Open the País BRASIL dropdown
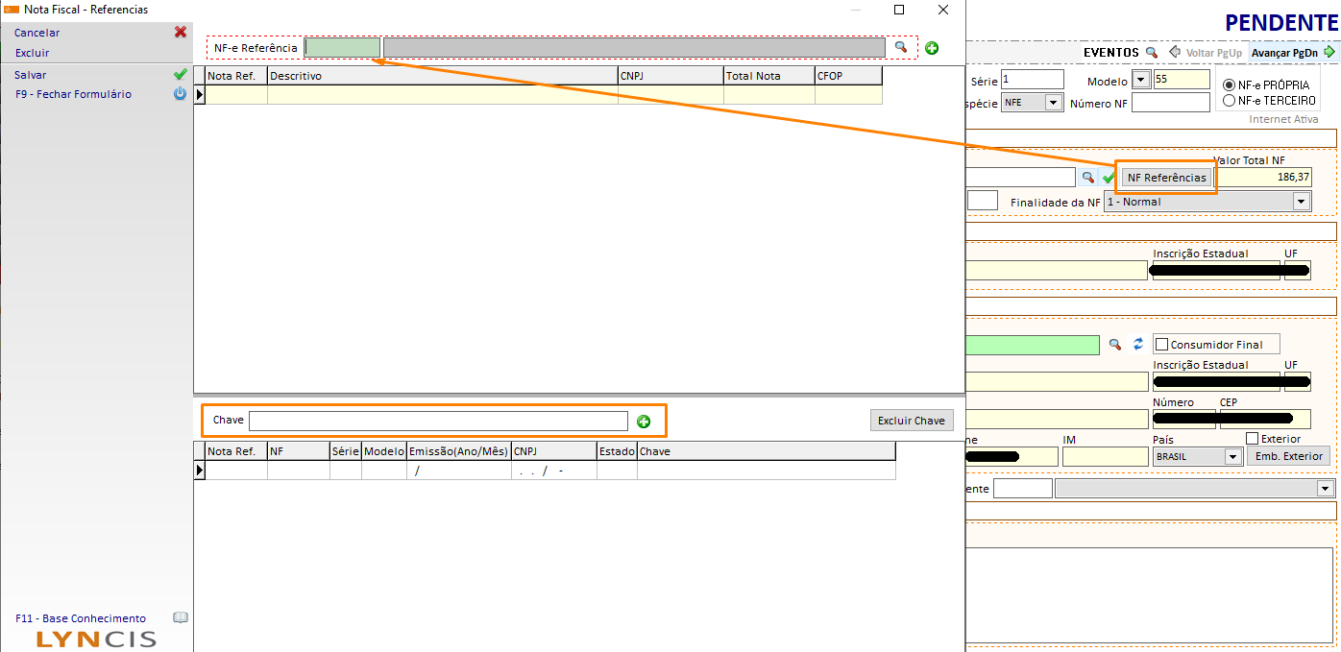 [1233, 457]
